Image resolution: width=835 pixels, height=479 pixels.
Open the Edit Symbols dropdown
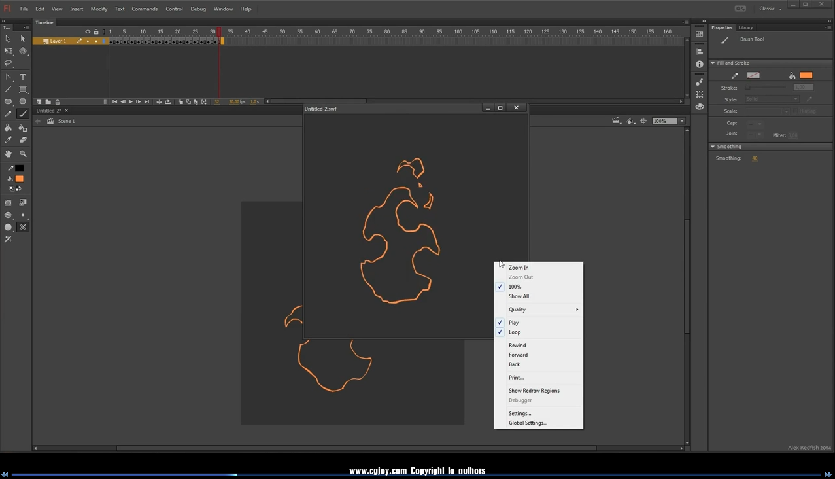(x=630, y=121)
